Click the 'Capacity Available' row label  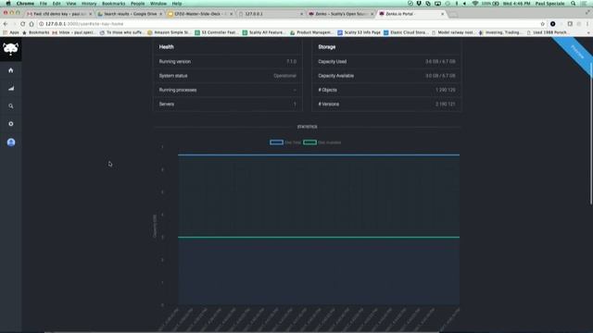[x=335, y=76]
